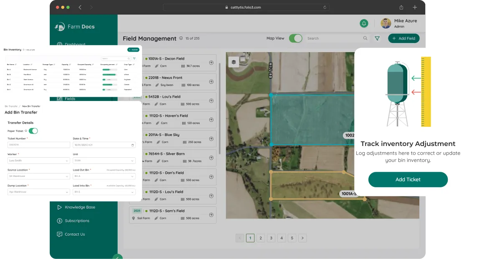Click the Knowledge Base play icon in sidebar

(59, 207)
